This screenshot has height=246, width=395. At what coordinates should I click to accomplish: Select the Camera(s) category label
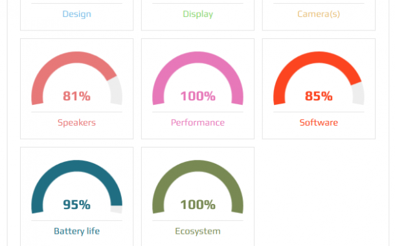(x=319, y=14)
